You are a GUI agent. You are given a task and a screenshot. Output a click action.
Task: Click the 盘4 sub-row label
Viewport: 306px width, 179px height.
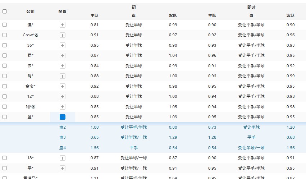click(63, 148)
